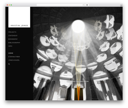Go to the Statement page
128x108 pixels.
point(13,36)
